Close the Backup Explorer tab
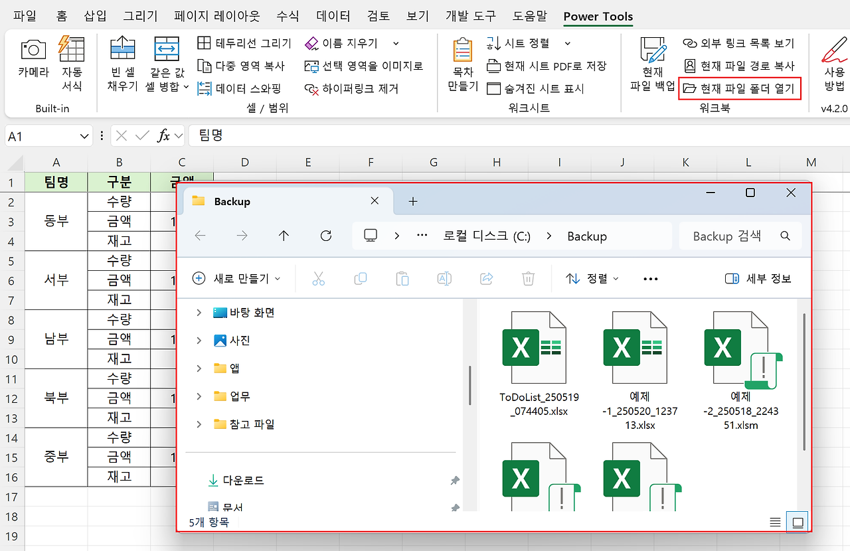The width and height of the screenshot is (850, 551). [375, 201]
